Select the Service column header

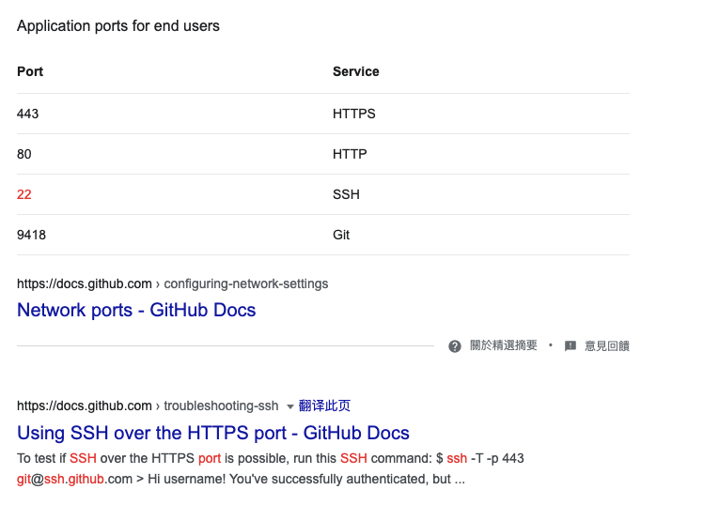pos(356,71)
